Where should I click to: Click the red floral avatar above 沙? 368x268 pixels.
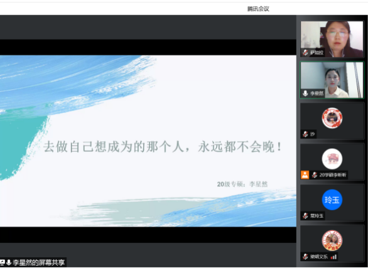pyautogui.click(x=332, y=118)
